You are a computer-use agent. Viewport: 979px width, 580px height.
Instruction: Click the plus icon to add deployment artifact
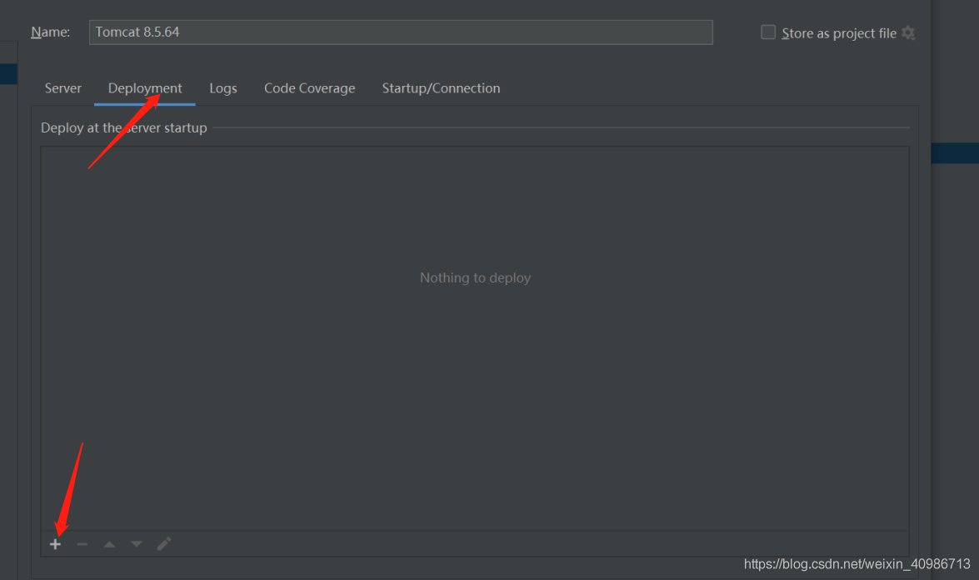pyautogui.click(x=55, y=544)
